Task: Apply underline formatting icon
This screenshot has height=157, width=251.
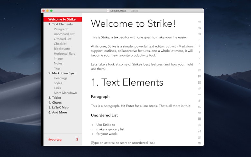Action: coord(200,58)
